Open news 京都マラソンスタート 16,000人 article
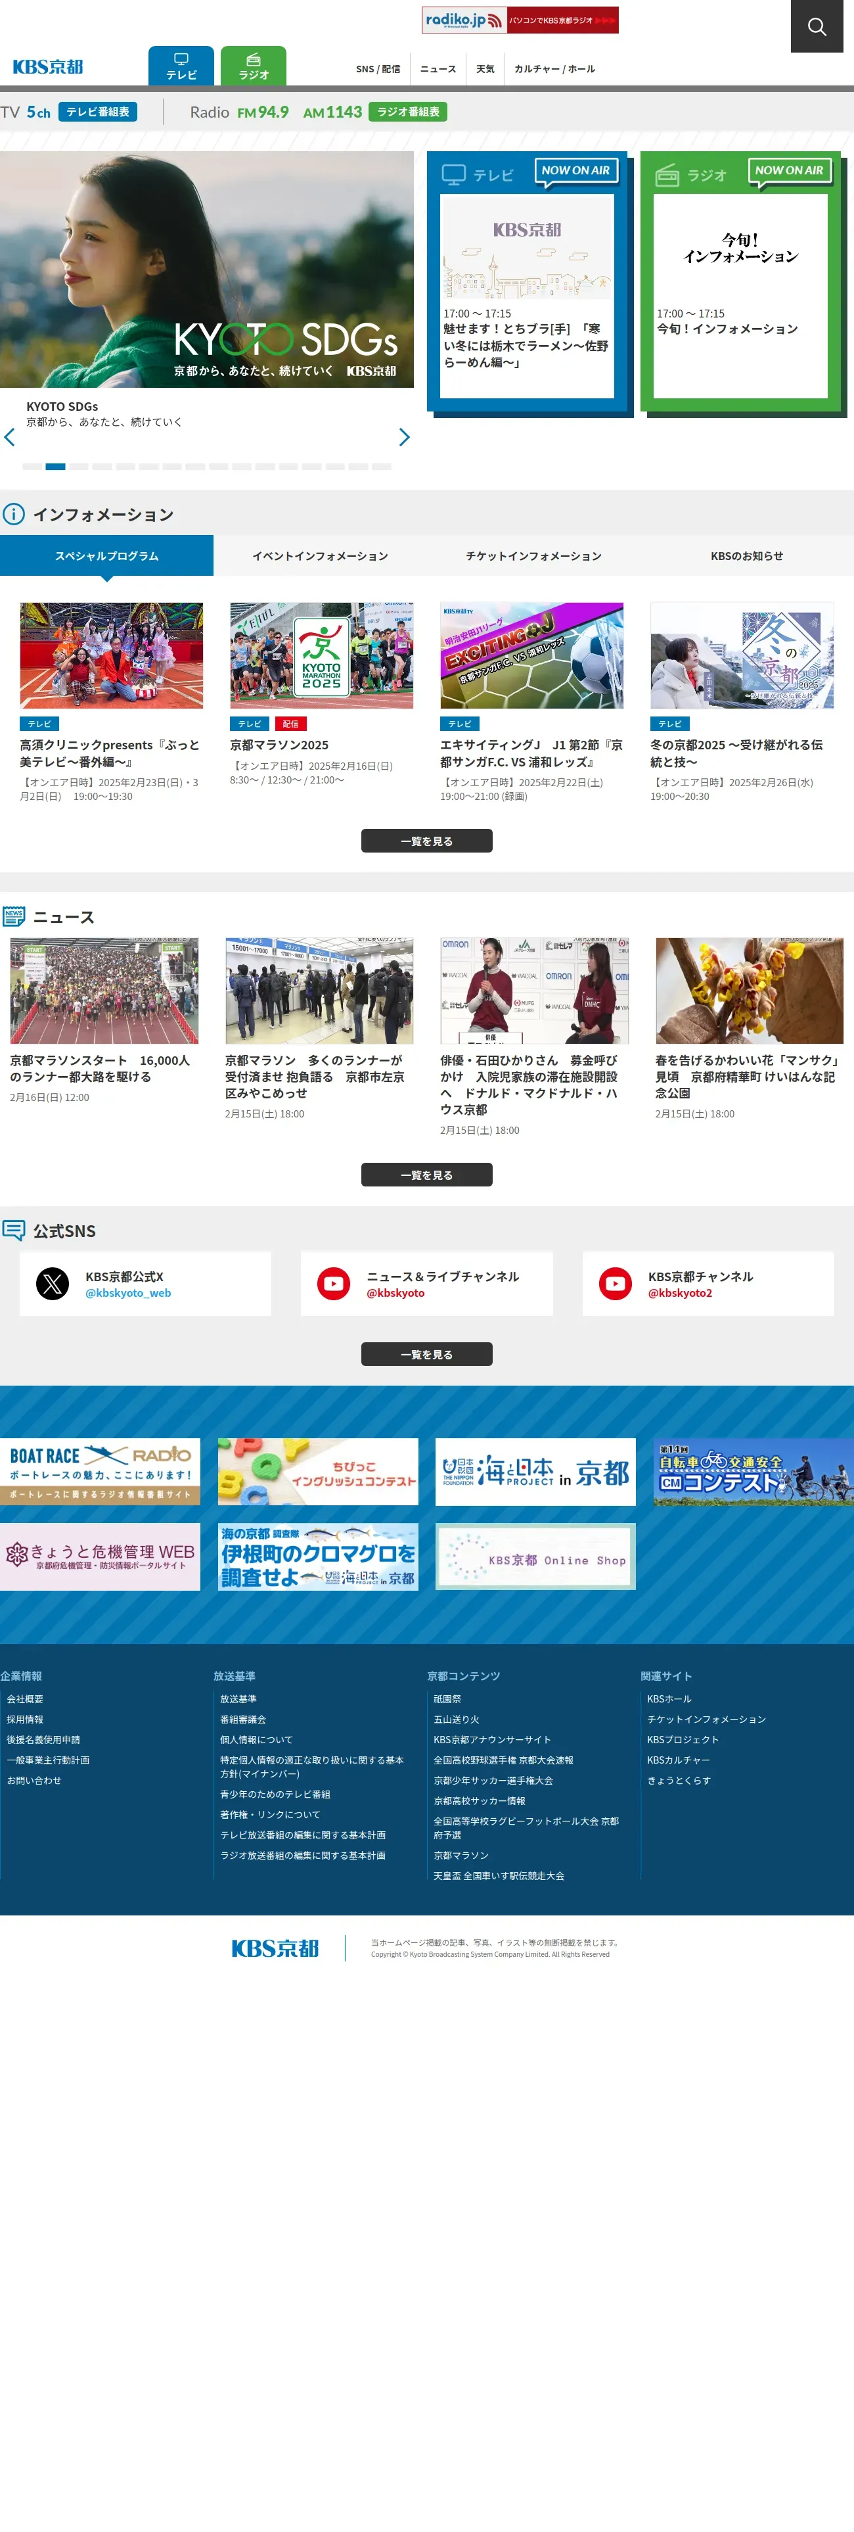The width and height of the screenshot is (854, 2532). coord(104,991)
